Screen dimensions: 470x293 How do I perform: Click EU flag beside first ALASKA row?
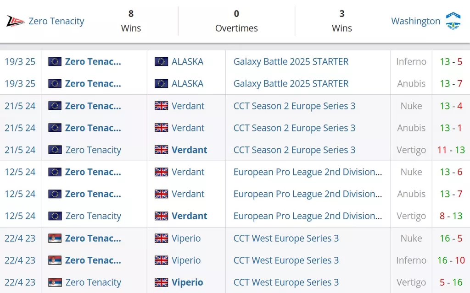pyautogui.click(x=161, y=61)
